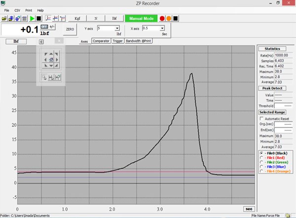Switch to the Trigger tab
This screenshot has width=296, height=218.
(117, 41)
